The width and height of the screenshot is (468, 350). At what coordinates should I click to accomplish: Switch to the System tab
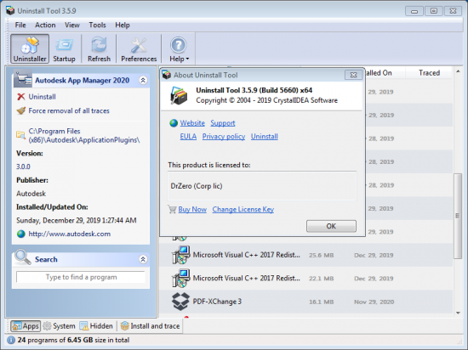tap(59, 326)
